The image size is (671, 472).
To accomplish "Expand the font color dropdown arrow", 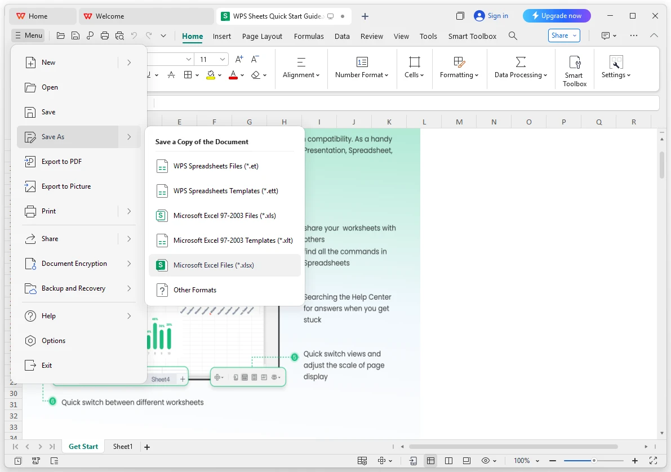I will (242, 75).
